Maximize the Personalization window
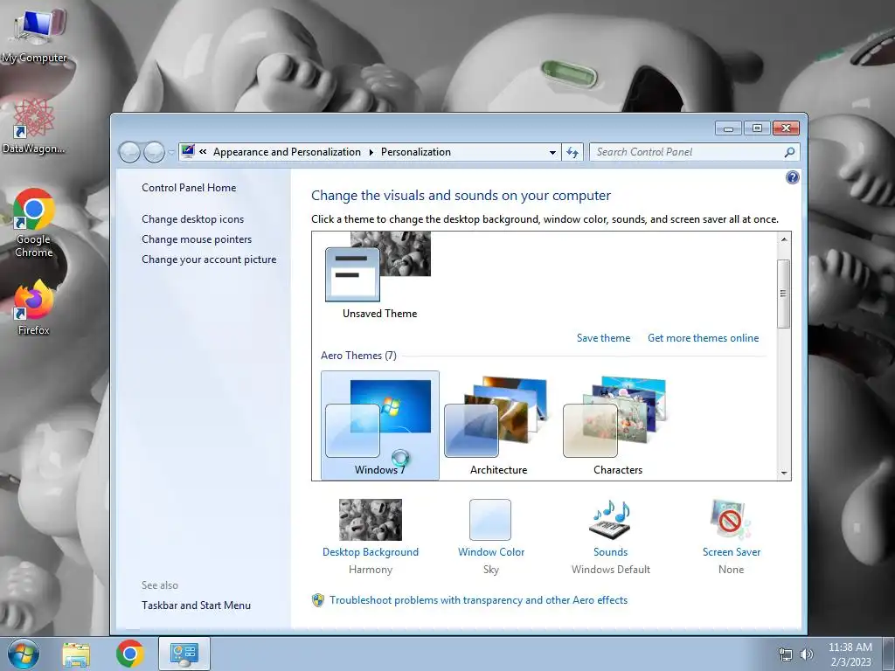 pos(757,128)
